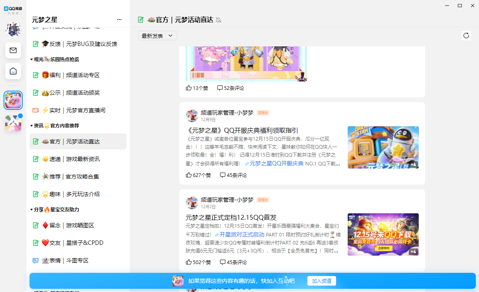Open the 公示｜频道活动颁奖 channel
The image size is (479, 292).
point(78,93)
